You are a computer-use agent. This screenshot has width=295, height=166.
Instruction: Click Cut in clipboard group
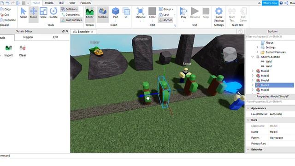tap(5, 14)
